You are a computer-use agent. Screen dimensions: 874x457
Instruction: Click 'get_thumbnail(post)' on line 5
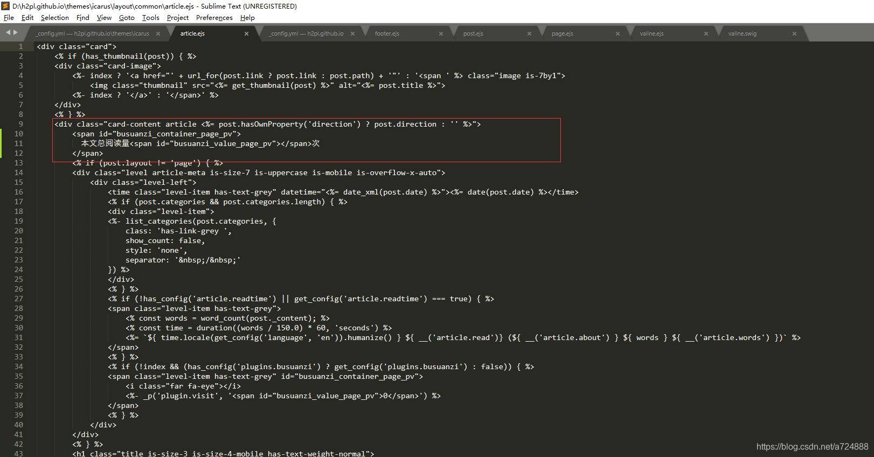[x=274, y=85]
